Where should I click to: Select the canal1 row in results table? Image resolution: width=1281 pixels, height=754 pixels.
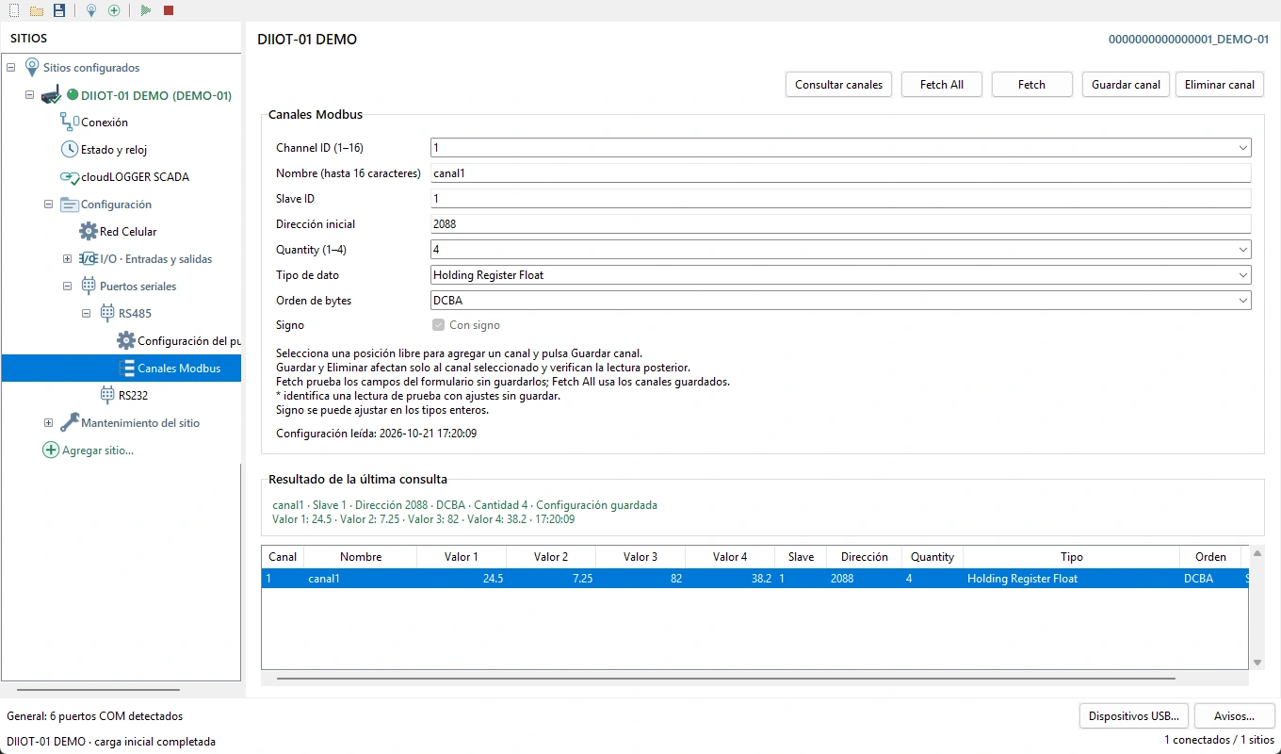755,579
